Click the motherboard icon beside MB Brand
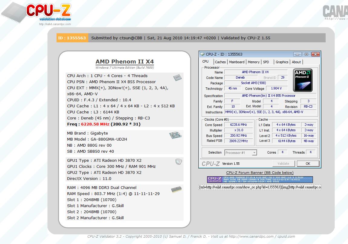Image resolution: width=348 pixels, height=244 pixels. (175, 135)
